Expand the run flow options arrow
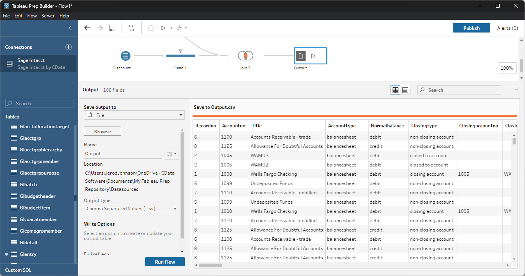This screenshot has width=525, height=276. point(171,28)
